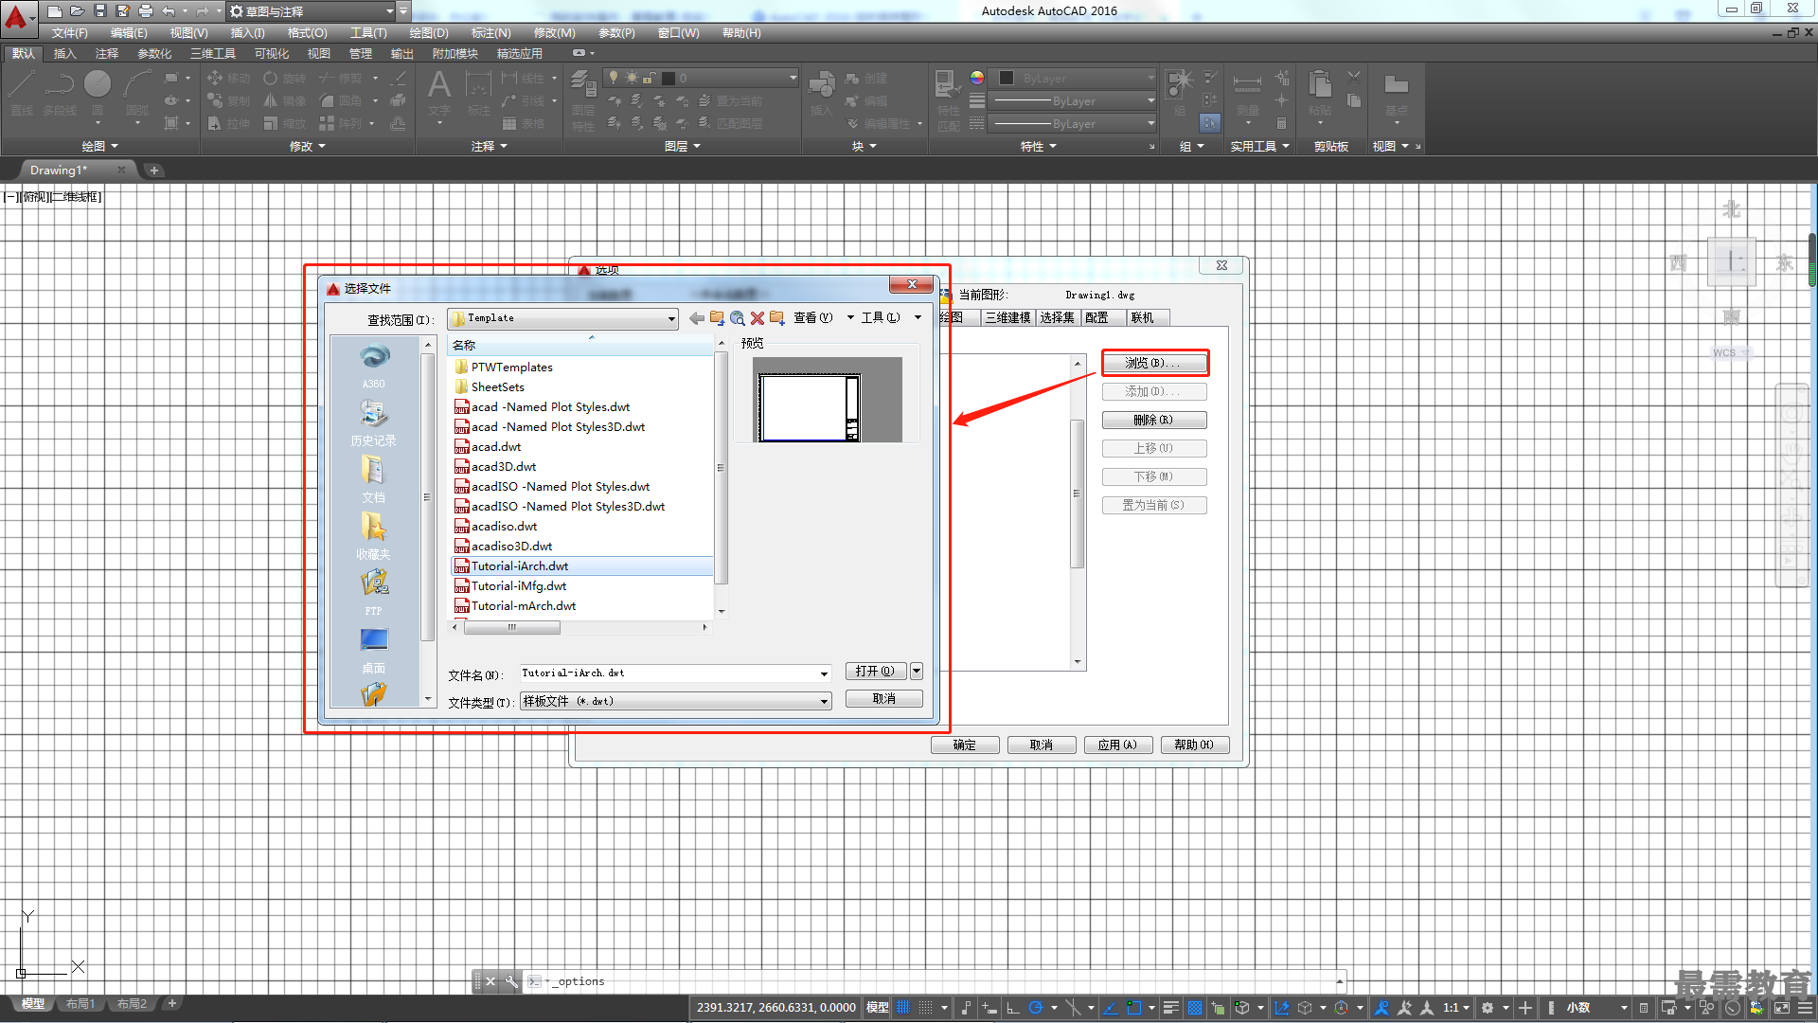1818x1023 pixels.
Task: Expand the 查找范围 Template folder dropdown
Action: [x=671, y=319]
